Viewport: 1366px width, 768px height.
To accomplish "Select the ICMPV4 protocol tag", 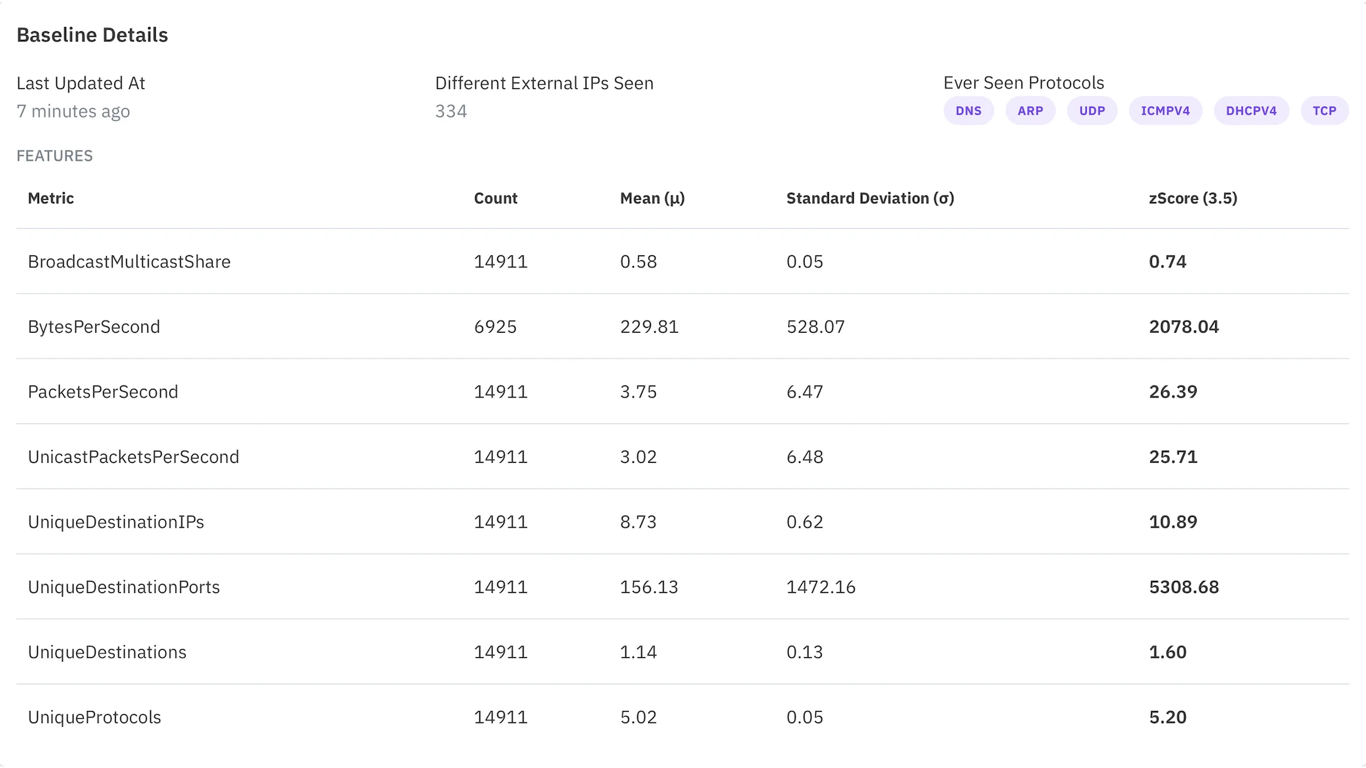I will pyautogui.click(x=1165, y=111).
